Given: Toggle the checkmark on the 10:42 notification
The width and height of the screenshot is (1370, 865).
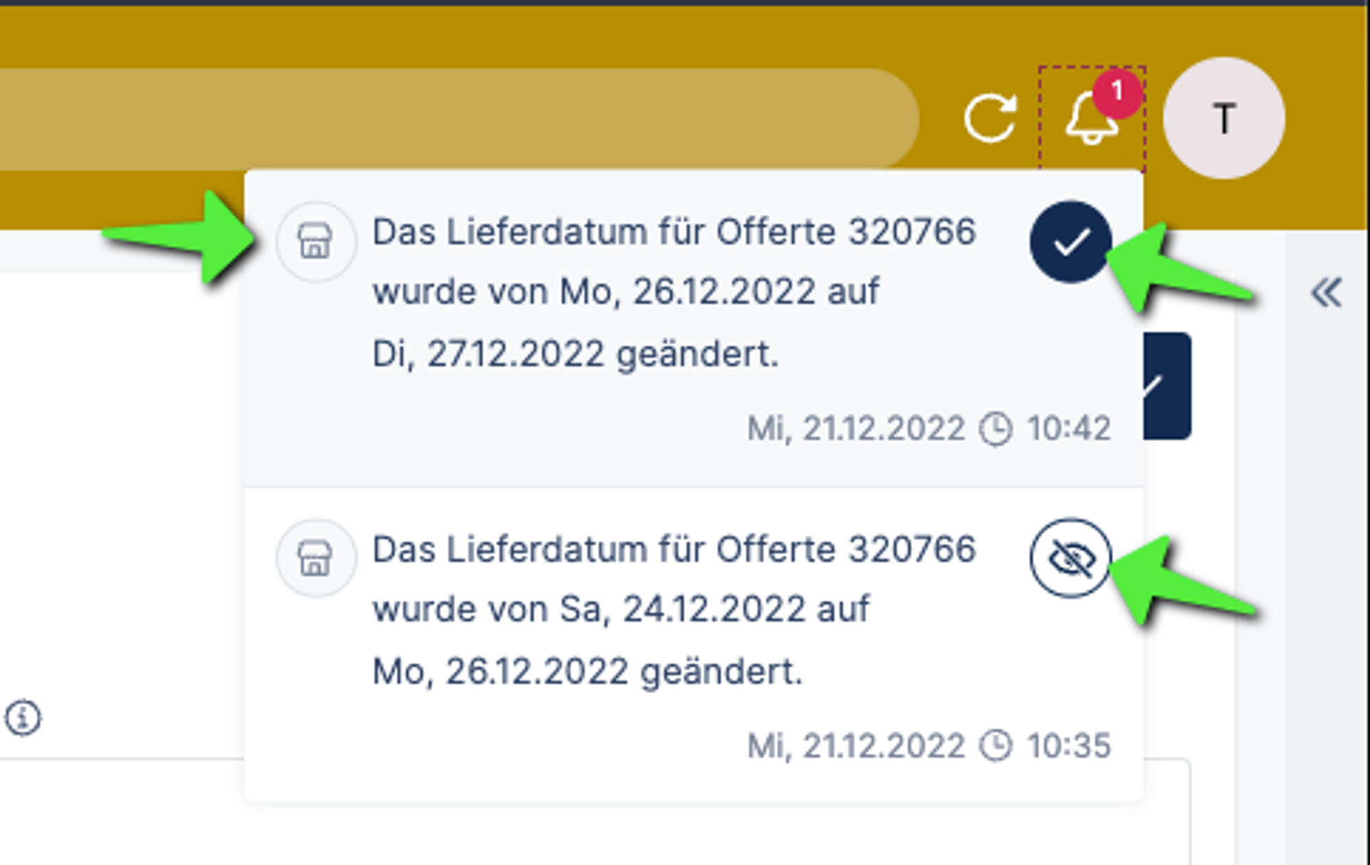Looking at the screenshot, I should click(x=1070, y=242).
